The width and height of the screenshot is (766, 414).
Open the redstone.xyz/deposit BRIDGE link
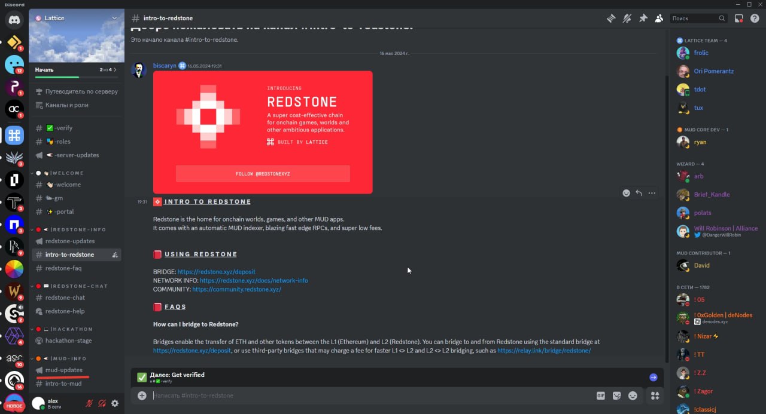point(216,272)
